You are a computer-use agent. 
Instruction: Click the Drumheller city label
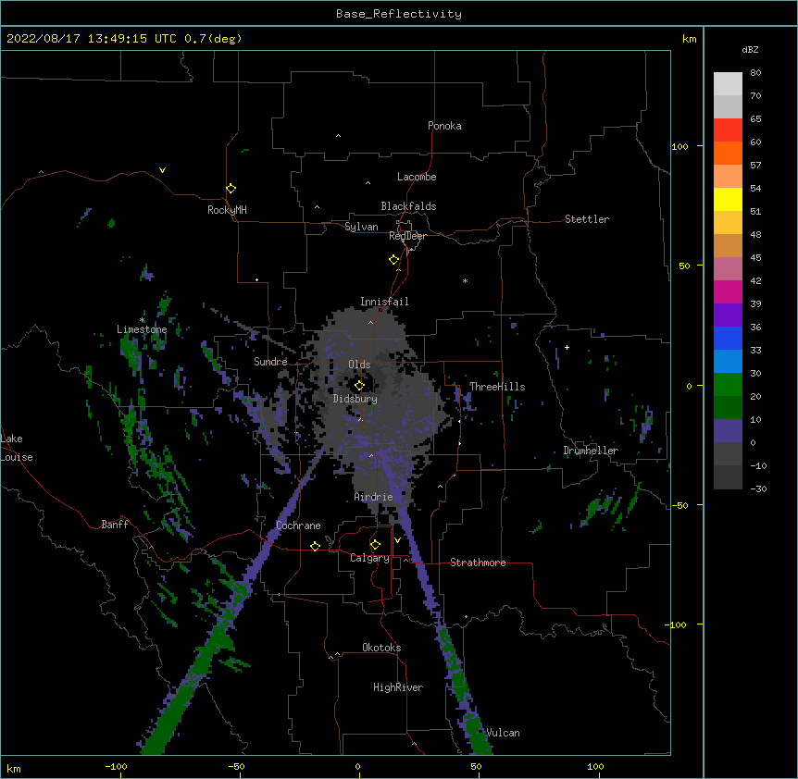tap(591, 451)
